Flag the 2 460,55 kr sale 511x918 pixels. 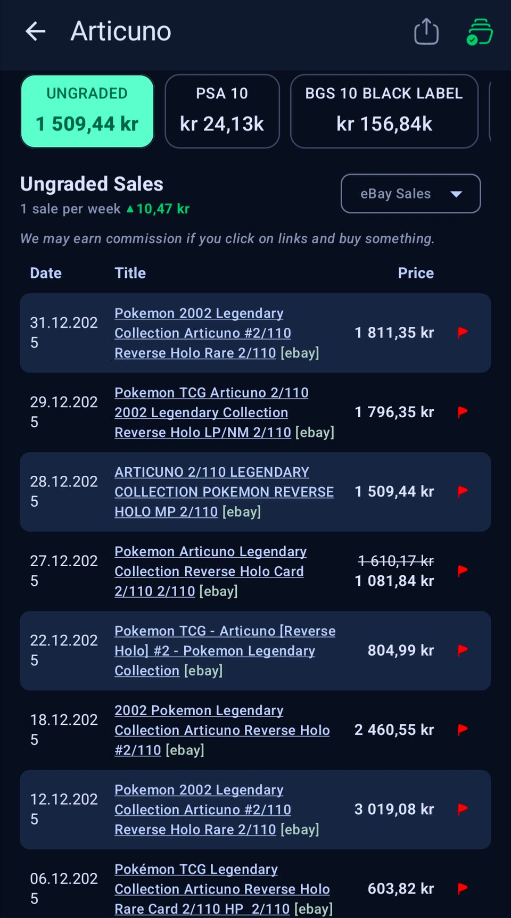[x=463, y=730]
